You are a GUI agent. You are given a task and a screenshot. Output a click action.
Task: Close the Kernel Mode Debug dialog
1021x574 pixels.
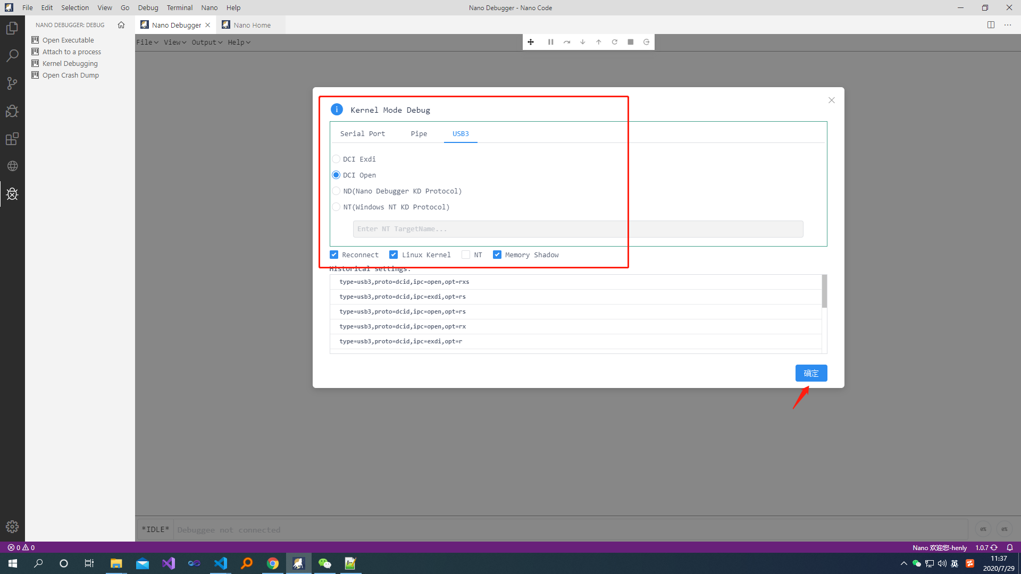point(832,100)
